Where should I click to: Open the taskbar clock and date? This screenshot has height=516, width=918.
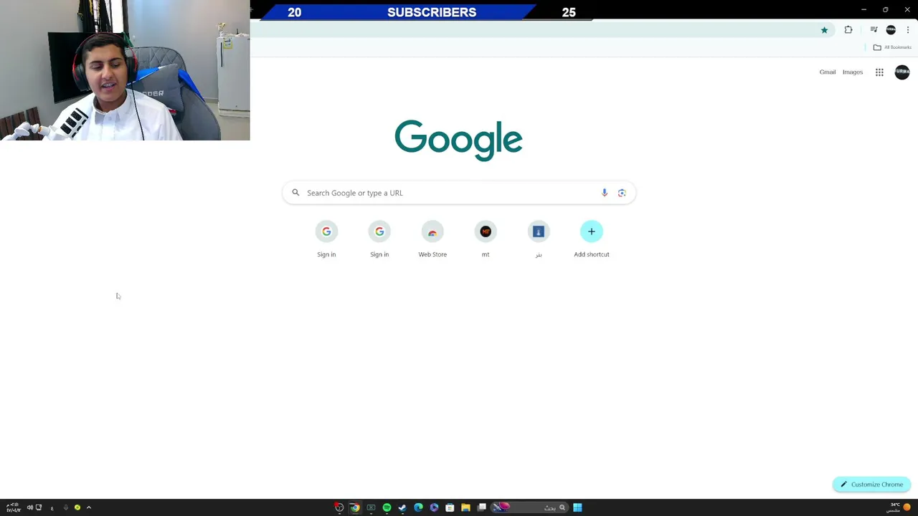[14, 507]
